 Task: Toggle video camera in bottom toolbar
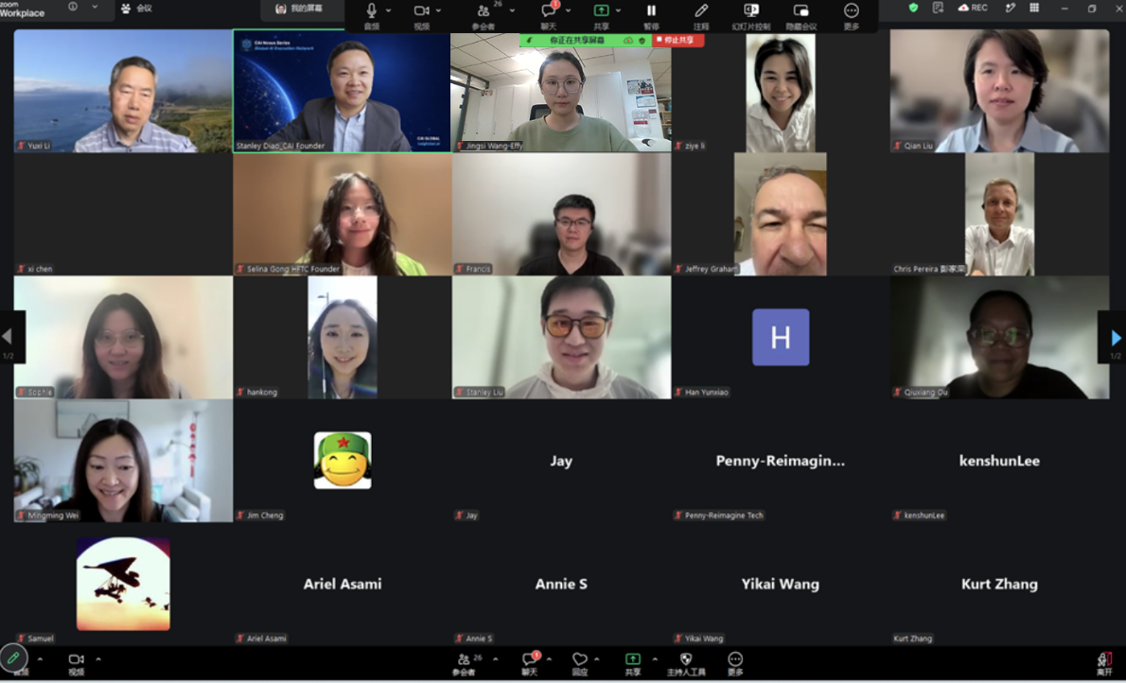[76, 659]
